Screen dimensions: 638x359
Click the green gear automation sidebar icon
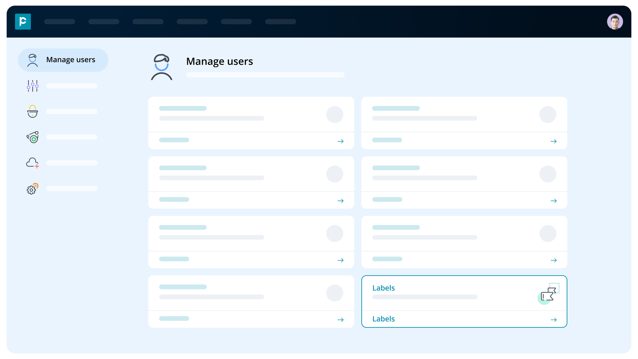pos(33,137)
